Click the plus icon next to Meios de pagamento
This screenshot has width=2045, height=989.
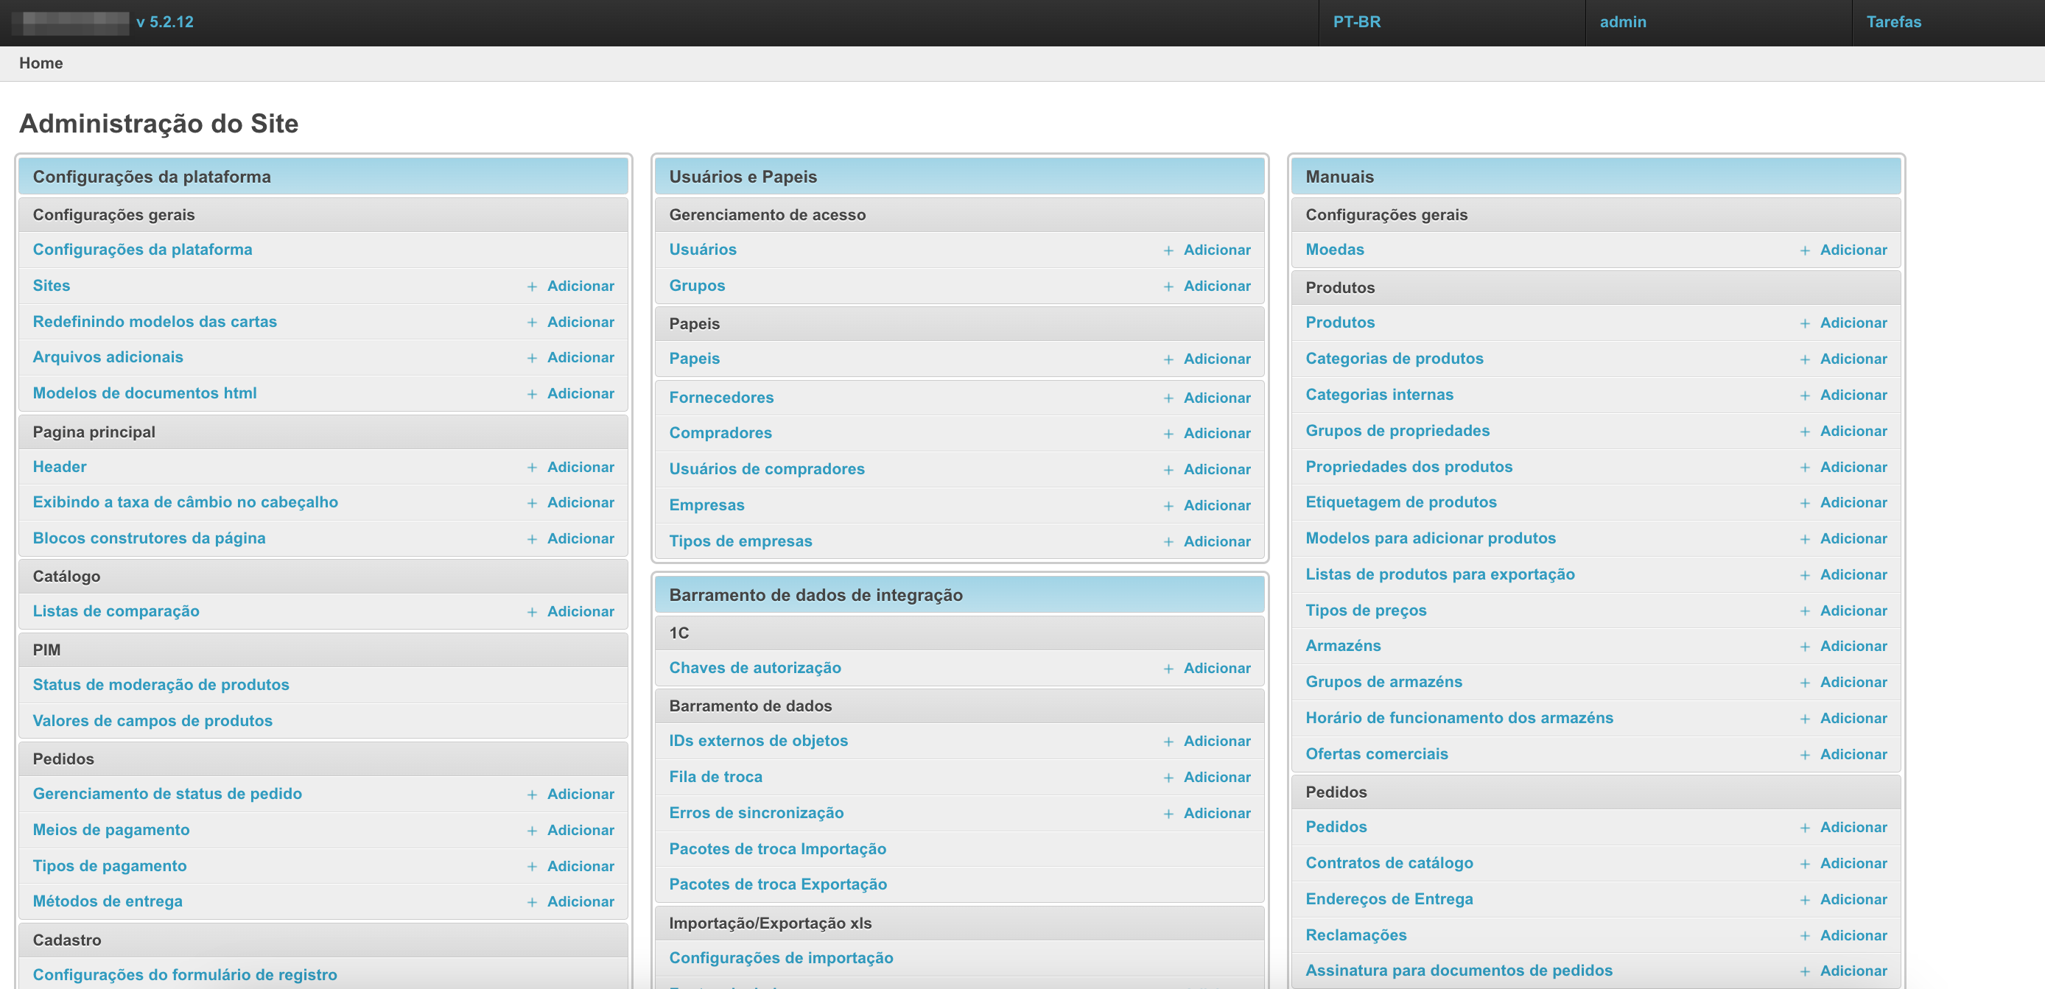pyautogui.click(x=532, y=830)
